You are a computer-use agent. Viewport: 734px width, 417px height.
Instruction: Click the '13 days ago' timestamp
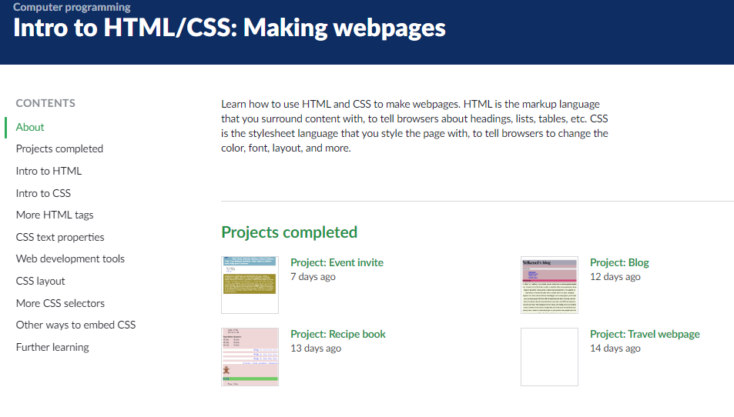click(x=316, y=349)
